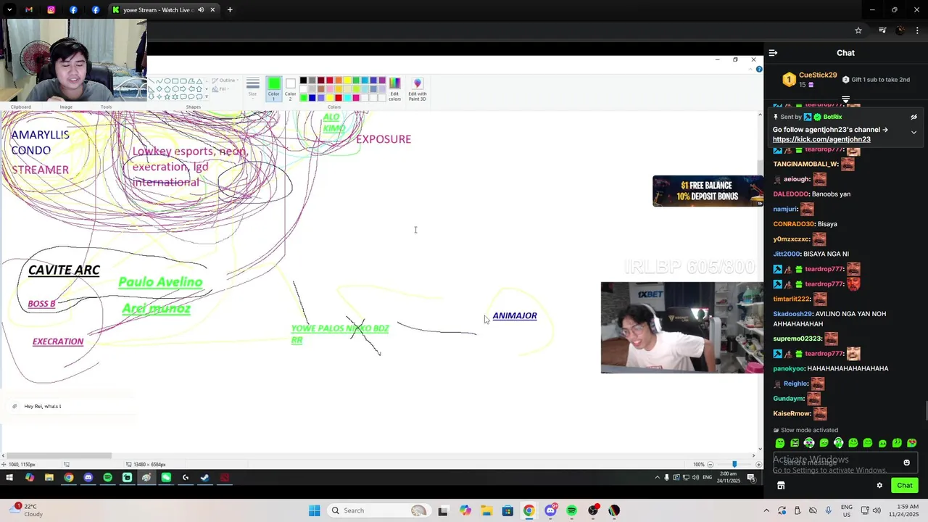Close the yowe Stream tab

tap(212, 9)
